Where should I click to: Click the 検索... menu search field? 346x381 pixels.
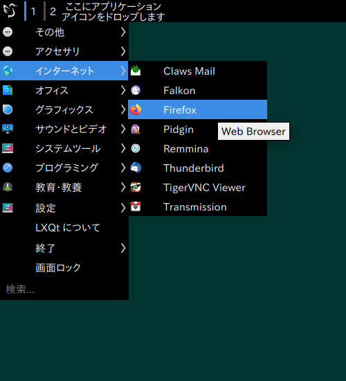coord(64,289)
